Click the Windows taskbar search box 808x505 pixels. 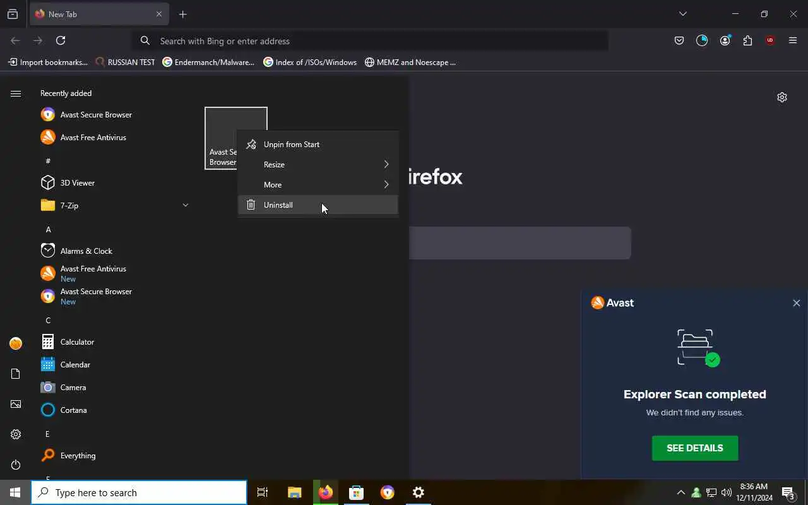pyautogui.click(x=139, y=492)
